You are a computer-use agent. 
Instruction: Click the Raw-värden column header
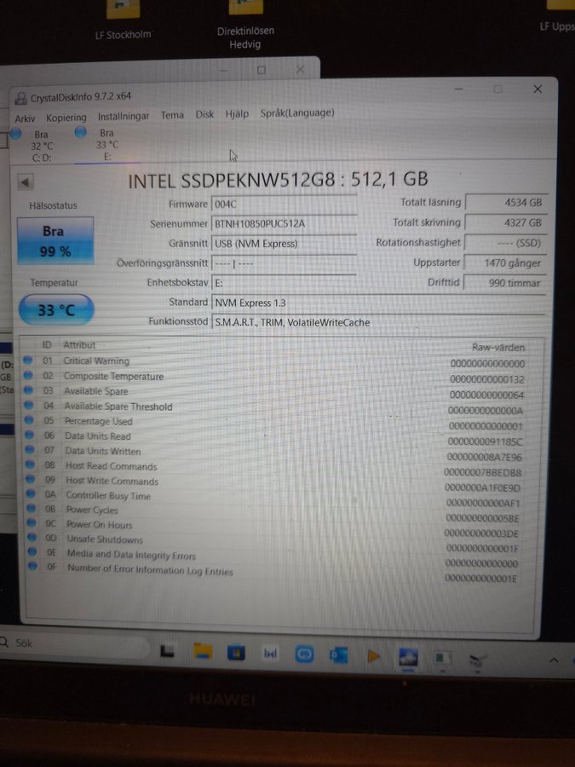point(498,347)
